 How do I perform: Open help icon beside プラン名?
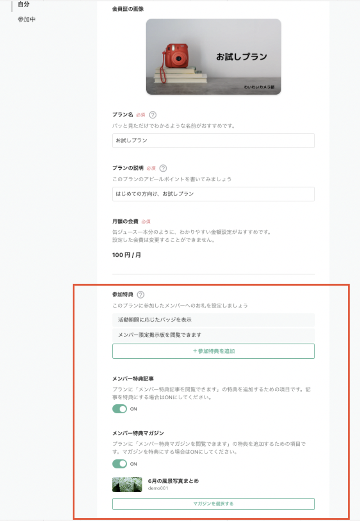click(152, 115)
